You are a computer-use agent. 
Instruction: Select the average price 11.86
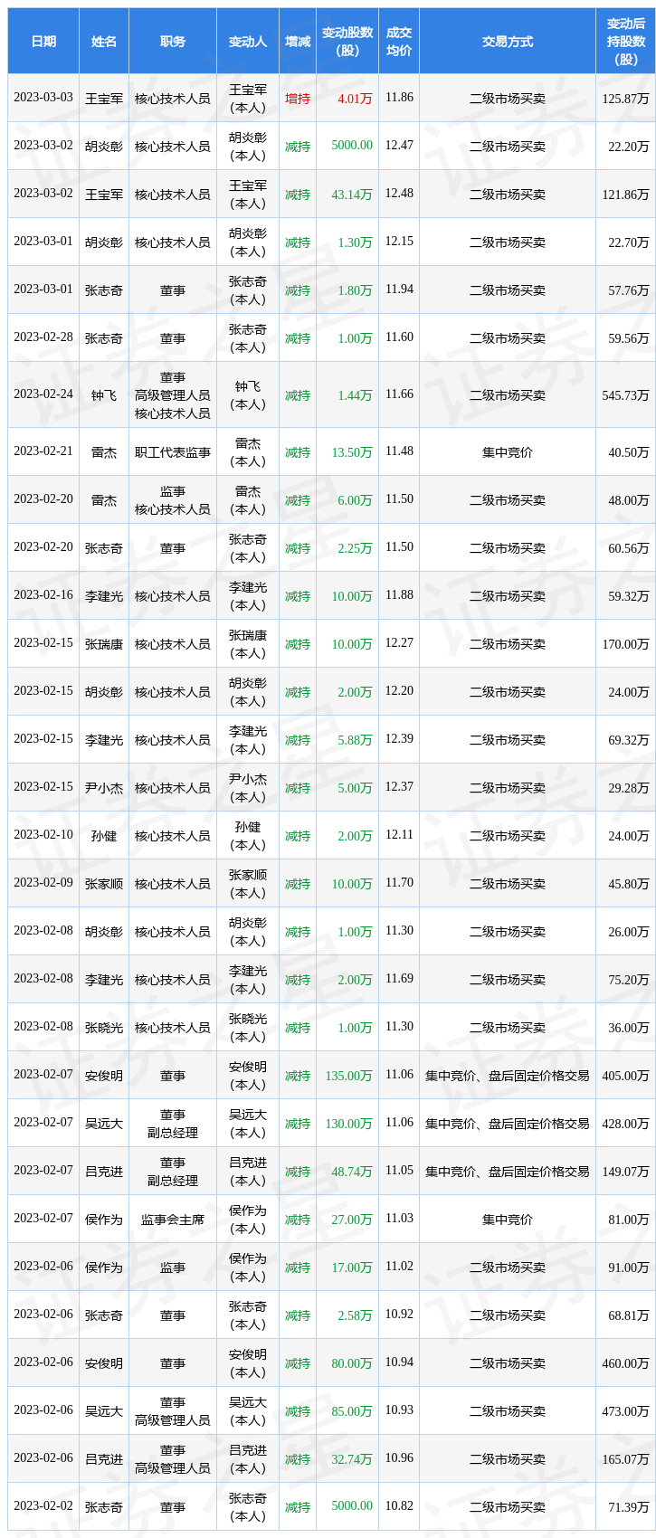399,98
